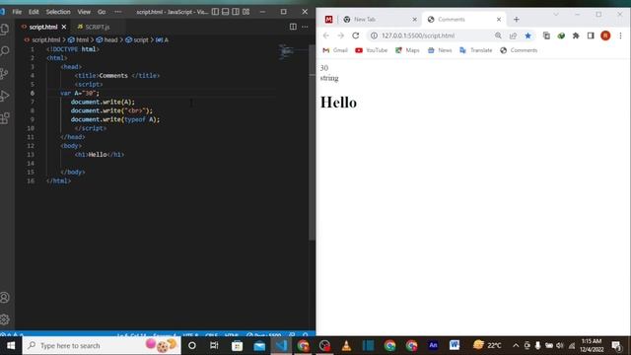Close the script.html editor tab
The image size is (631, 355).
(64, 27)
